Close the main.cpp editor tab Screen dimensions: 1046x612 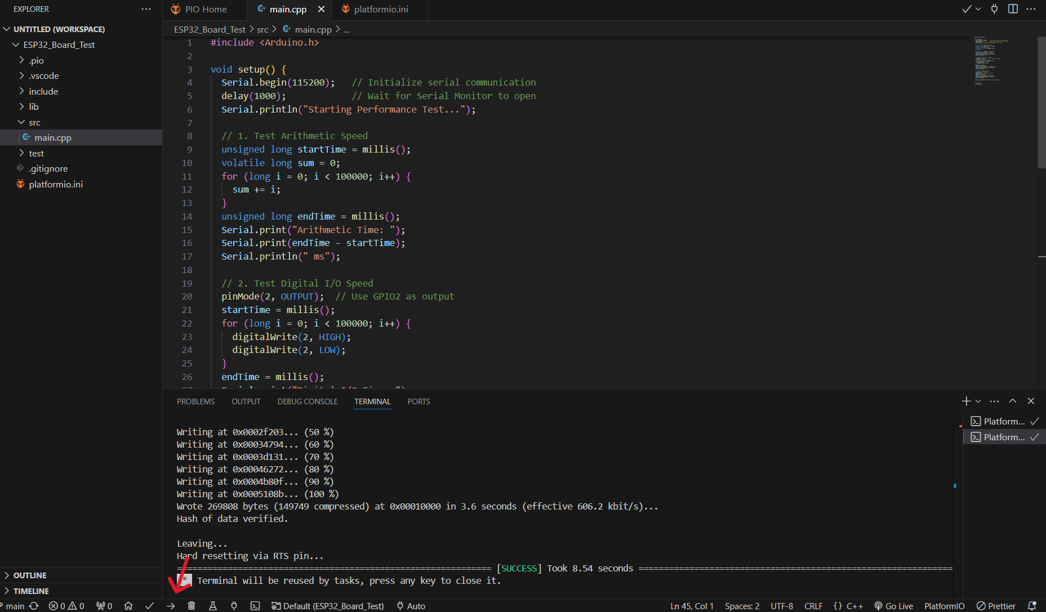tap(321, 9)
